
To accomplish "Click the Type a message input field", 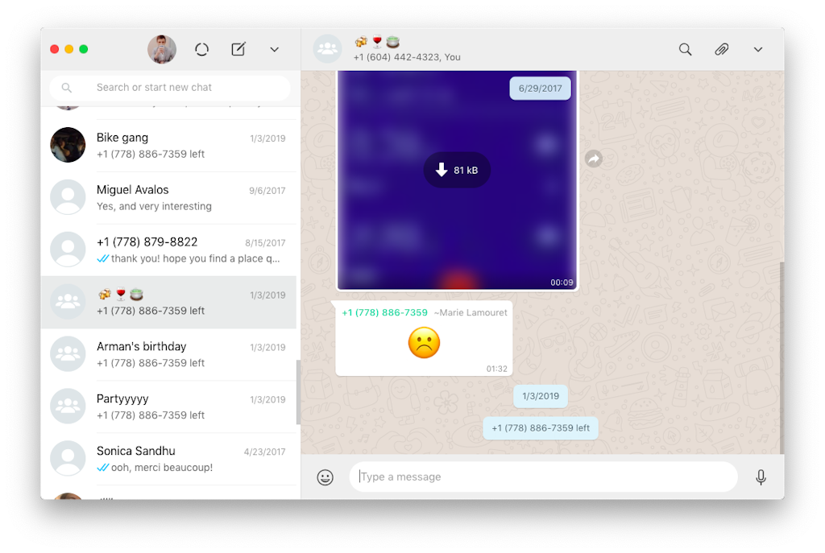I will point(544,477).
